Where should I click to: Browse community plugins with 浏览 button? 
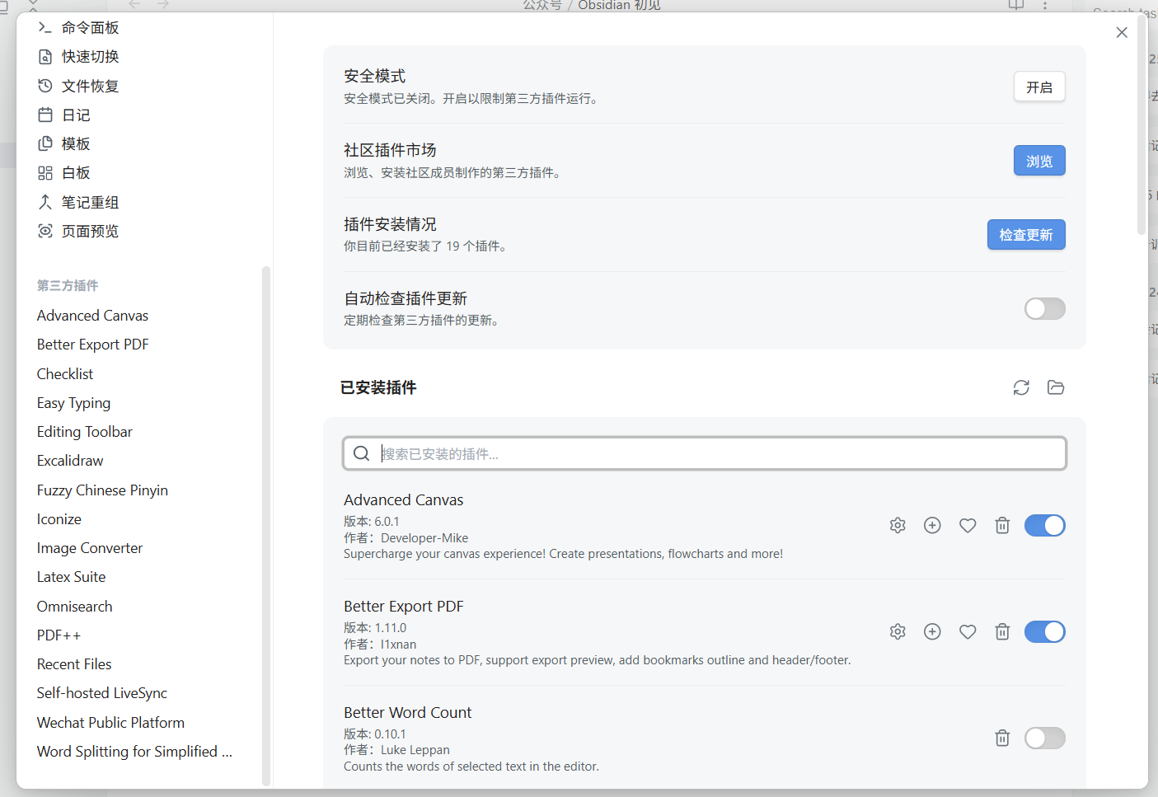pos(1039,161)
